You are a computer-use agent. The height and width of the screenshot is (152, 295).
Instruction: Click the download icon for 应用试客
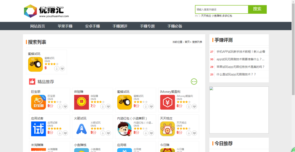60,133
